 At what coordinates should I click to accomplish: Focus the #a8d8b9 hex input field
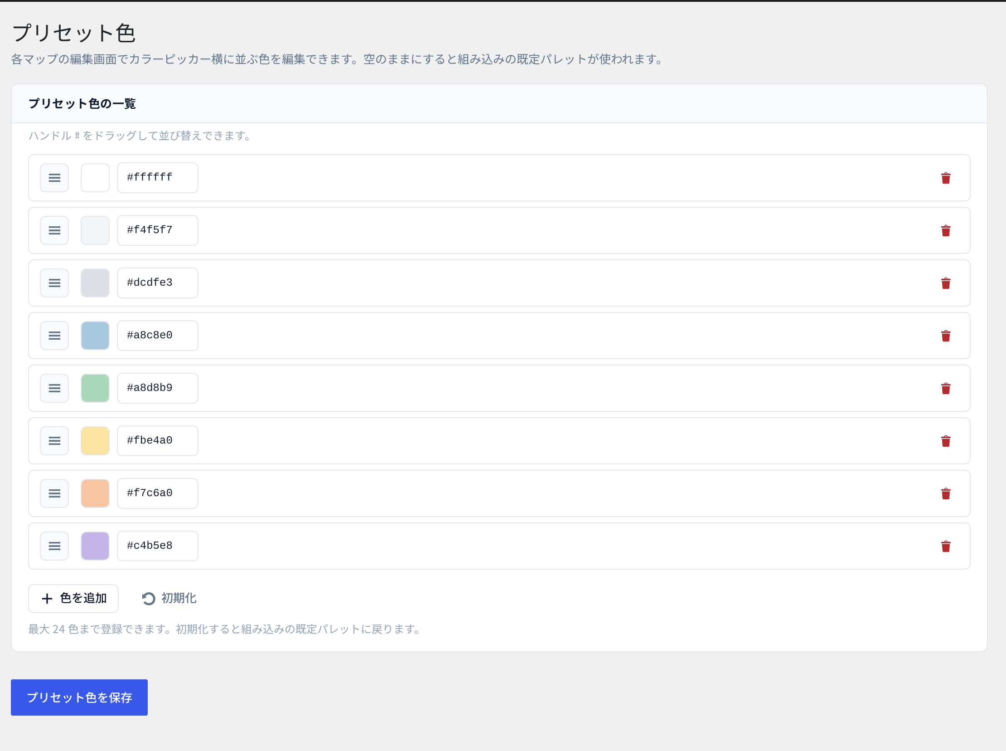click(158, 388)
